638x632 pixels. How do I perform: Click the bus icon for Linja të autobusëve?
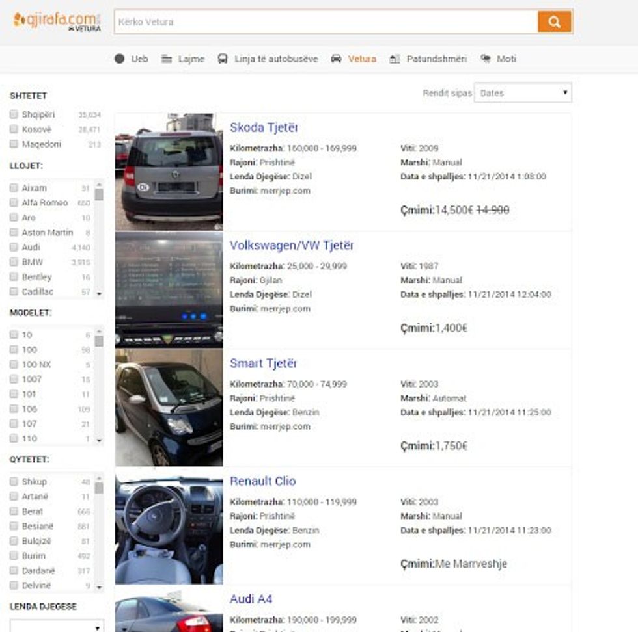[x=223, y=59]
